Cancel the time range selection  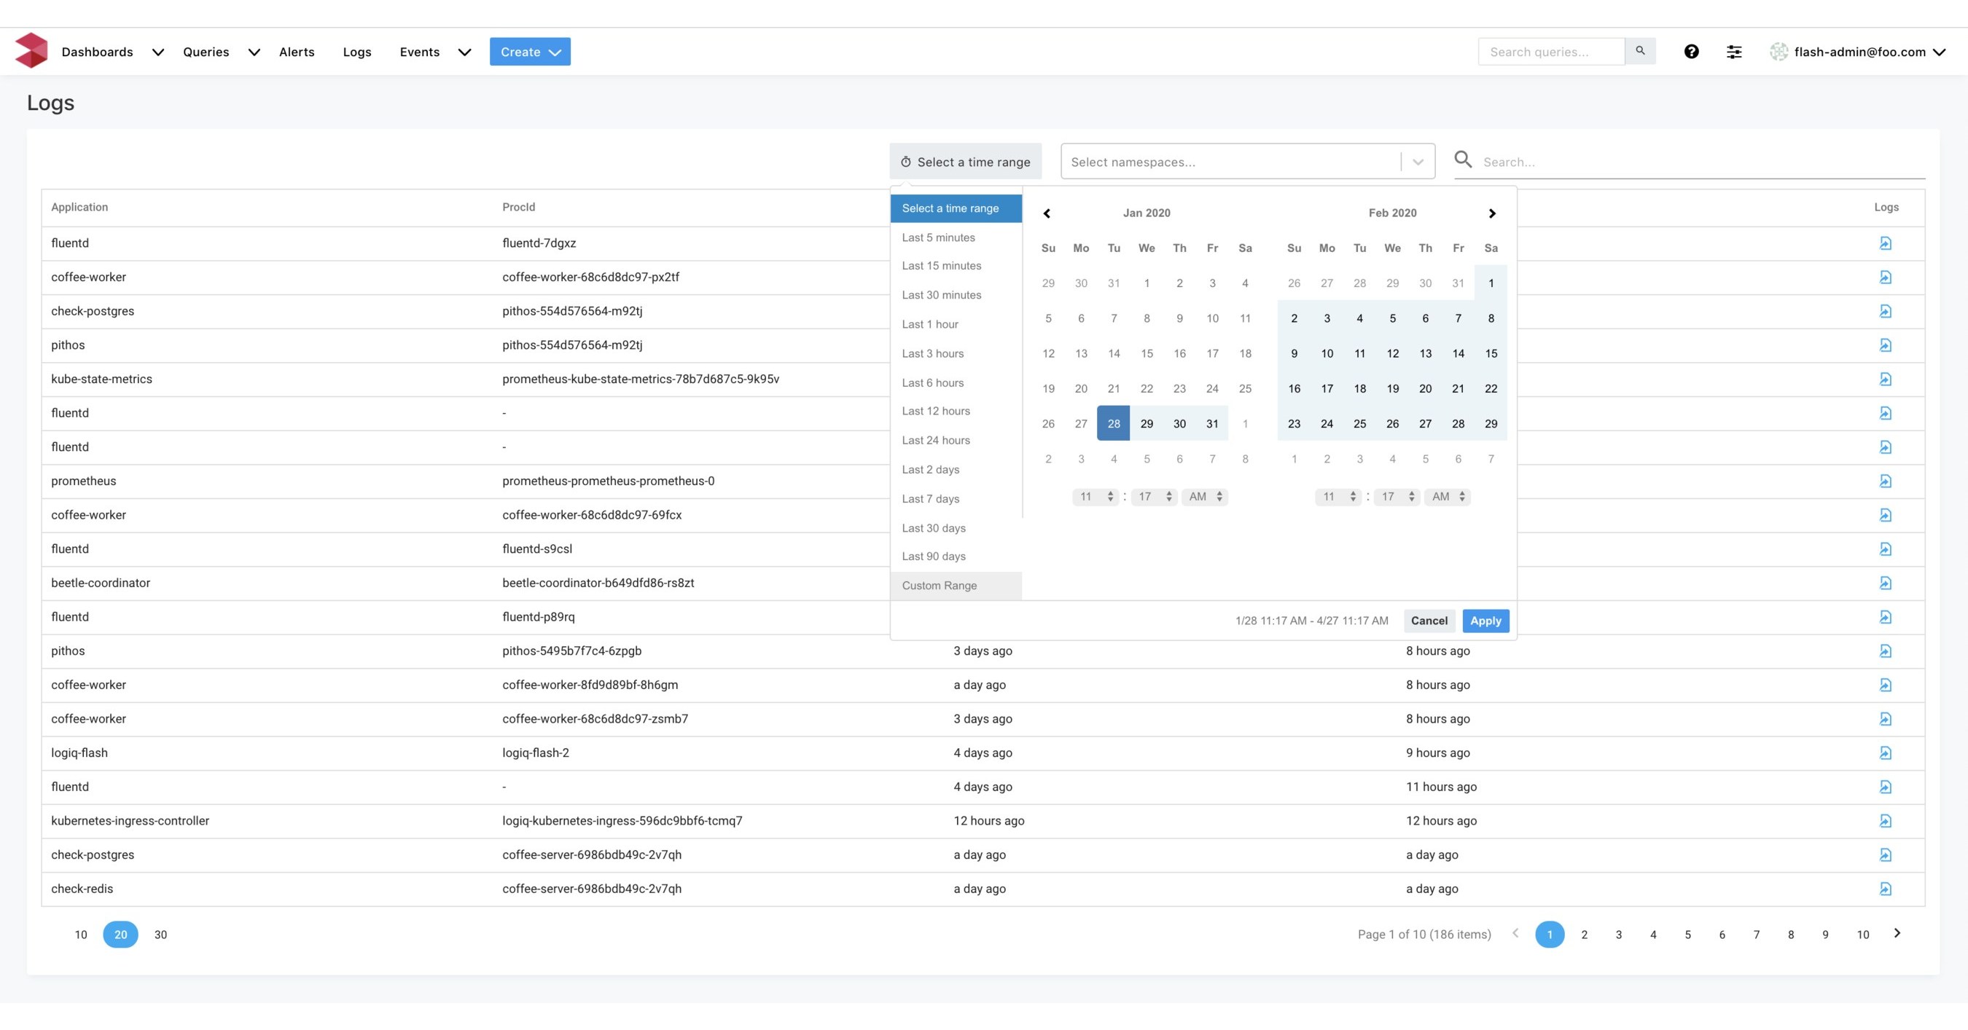1429,621
